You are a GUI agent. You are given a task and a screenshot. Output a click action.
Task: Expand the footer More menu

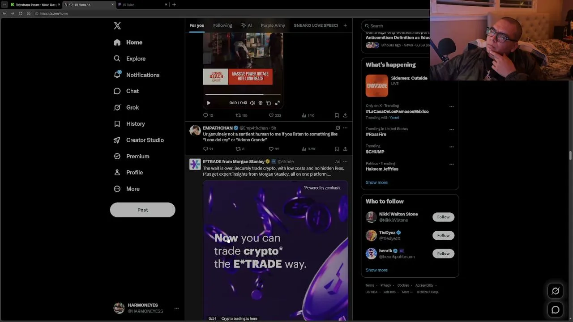click(x=407, y=292)
